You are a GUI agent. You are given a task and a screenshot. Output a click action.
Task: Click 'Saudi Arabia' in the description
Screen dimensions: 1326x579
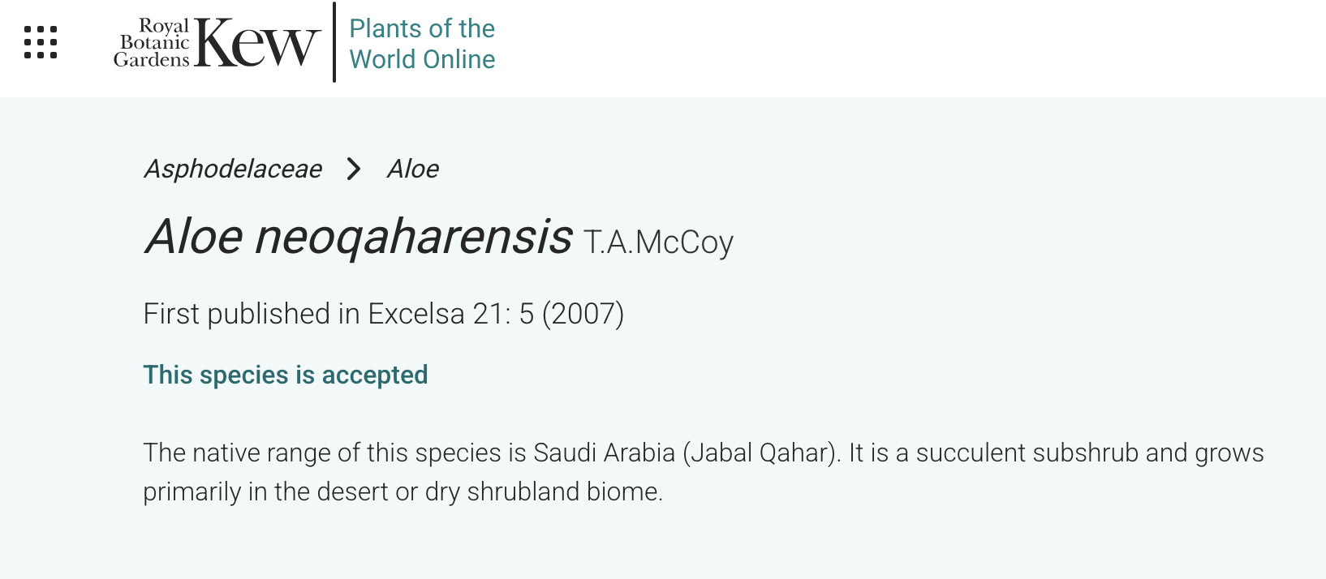pyautogui.click(x=604, y=452)
